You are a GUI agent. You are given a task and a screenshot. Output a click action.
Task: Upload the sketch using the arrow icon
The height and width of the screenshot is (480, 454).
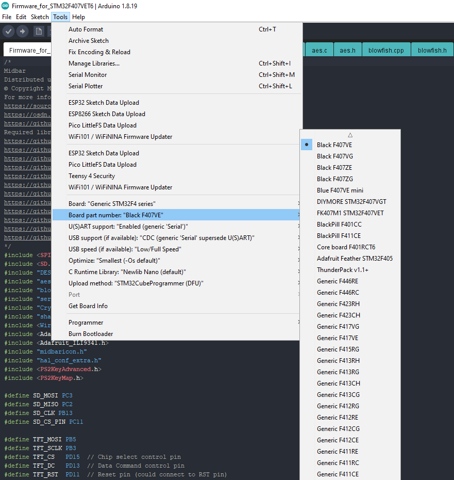[x=22, y=31]
